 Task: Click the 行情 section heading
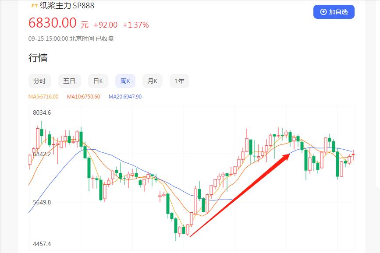[x=38, y=58]
